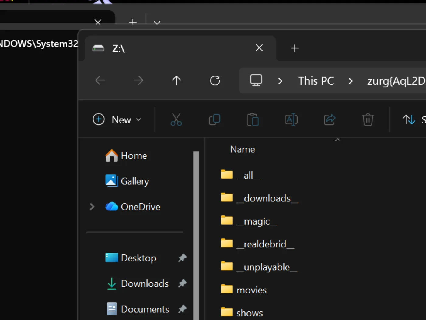Expand the OneDrive tree node
The height and width of the screenshot is (320, 426).
[92, 207]
